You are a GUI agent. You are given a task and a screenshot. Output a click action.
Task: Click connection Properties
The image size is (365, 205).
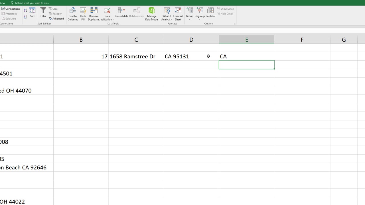9,14
